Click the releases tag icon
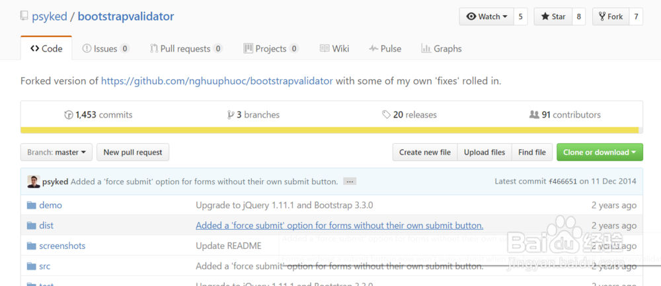This screenshot has width=661, height=286. point(386,114)
